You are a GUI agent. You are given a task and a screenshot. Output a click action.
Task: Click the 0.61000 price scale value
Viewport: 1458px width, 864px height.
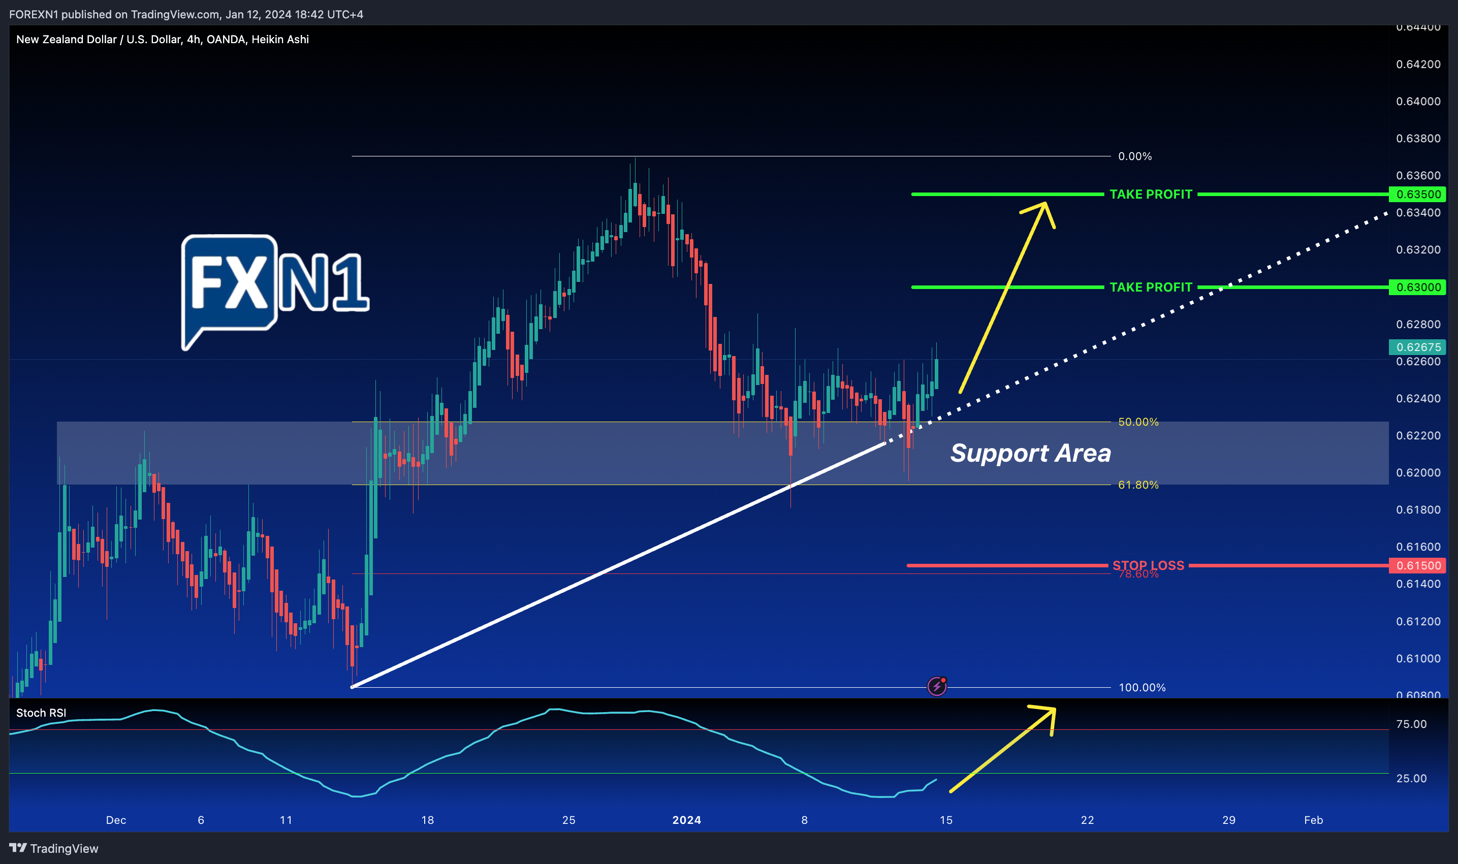[x=1418, y=658]
